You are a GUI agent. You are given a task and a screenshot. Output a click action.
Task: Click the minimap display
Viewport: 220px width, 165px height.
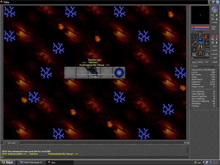200,15
